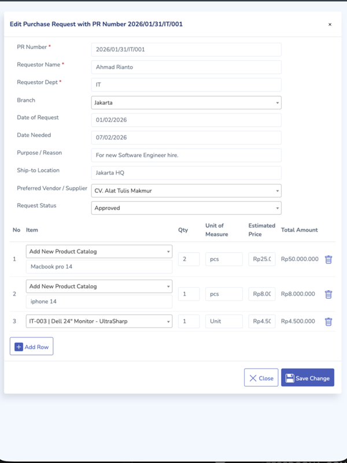Click total amount Rp4.500.000
This screenshot has width=347, height=463.
(x=298, y=321)
